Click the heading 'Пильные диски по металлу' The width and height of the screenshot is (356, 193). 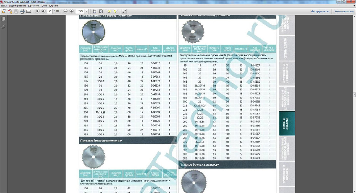199,165
